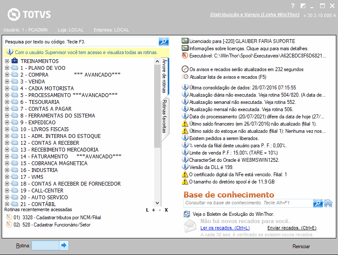Open recent routine 3328 - Cadastrar tributos por NCM/Filial

point(57,218)
